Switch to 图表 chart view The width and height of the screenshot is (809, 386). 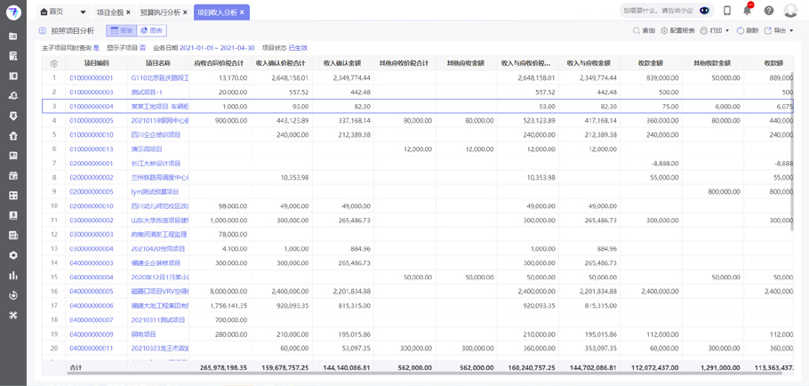pos(152,31)
